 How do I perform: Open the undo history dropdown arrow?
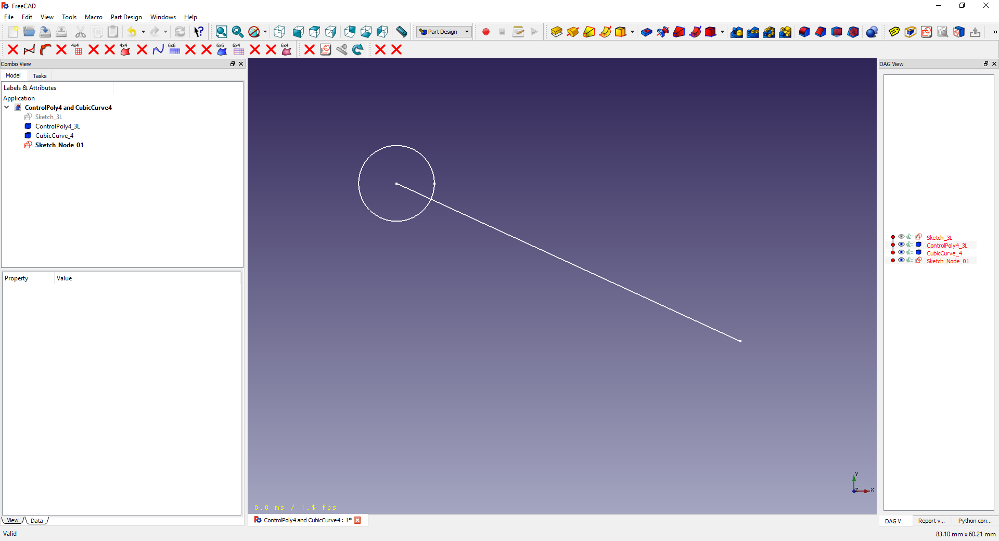coord(143,32)
